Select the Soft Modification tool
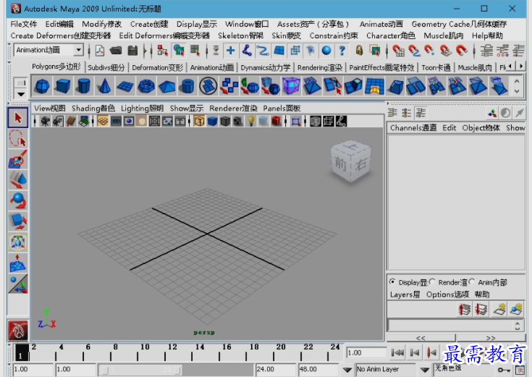The height and width of the screenshot is (377, 532). tap(17, 263)
